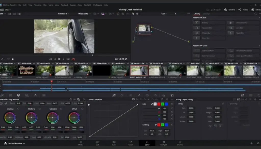Screen dimensions: 261x149
Task: Collapse the Resolve FX Blur section
Action: pyautogui.click(x=259, y=18)
